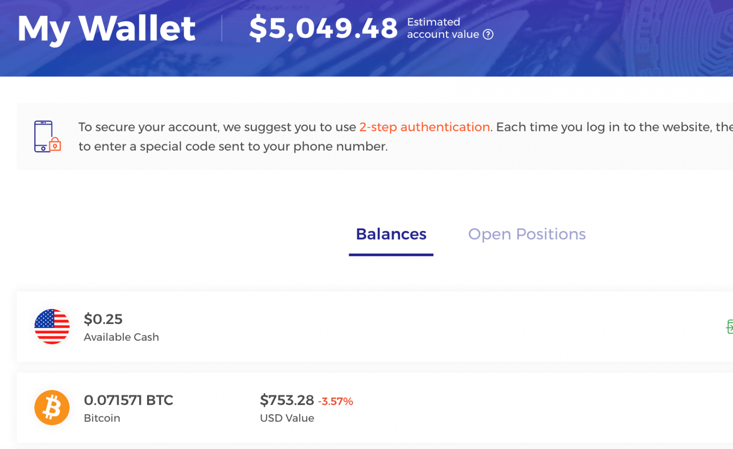Viewport: 733px width, 449px height.
Task: Click the green deposit arrow icon
Action: tap(730, 327)
